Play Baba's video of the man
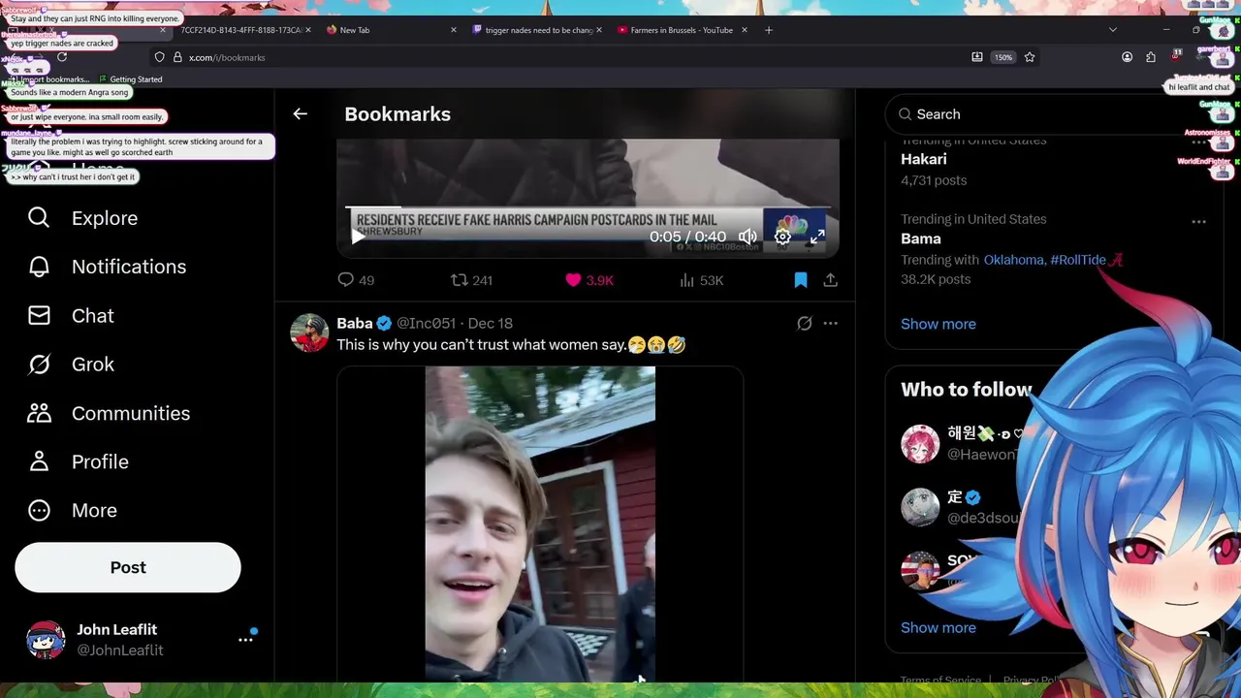This screenshot has width=1241, height=698. pos(540,523)
